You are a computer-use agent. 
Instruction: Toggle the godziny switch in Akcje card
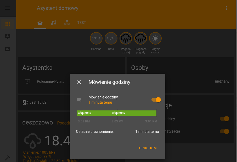pyautogui.click(x=224, y=119)
